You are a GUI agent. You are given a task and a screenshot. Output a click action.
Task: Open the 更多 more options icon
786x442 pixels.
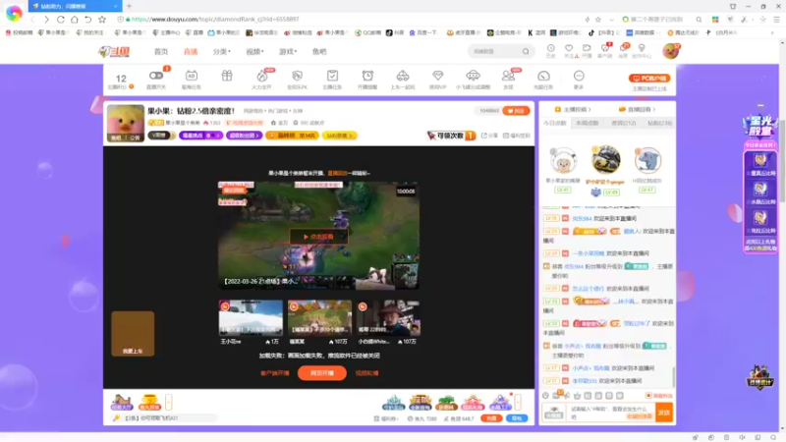[579, 77]
